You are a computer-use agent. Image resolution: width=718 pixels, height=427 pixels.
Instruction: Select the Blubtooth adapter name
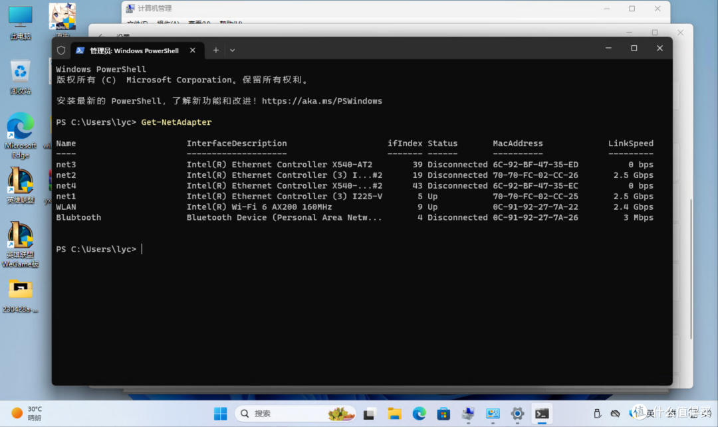[78, 217]
